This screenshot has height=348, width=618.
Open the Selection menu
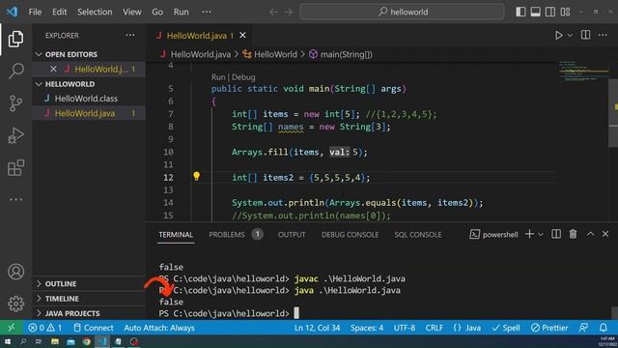point(95,12)
